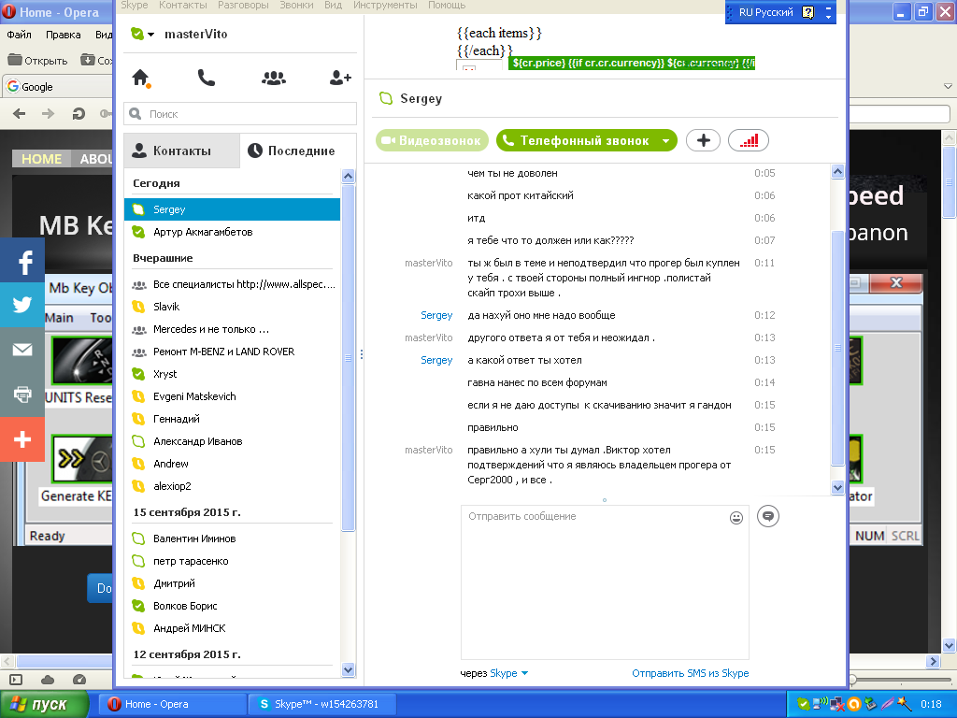This screenshot has width=957, height=718.
Task: Click the plus add-to-conversation button
Action: tap(703, 140)
